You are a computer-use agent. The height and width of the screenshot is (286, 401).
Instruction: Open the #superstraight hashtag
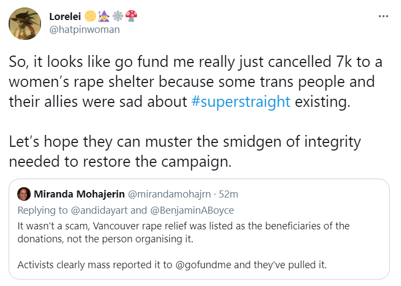240,103
